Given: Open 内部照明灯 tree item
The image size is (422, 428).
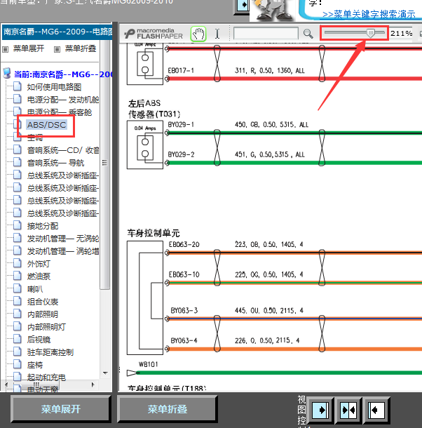Looking at the screenshot, I should (x=46, y=327).
